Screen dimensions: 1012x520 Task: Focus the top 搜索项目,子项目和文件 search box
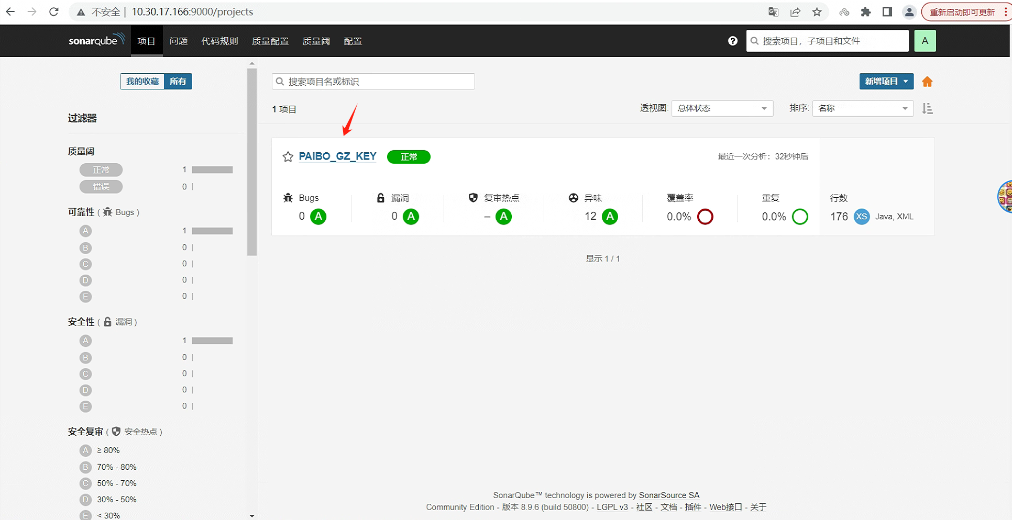(x=828, y=41)
